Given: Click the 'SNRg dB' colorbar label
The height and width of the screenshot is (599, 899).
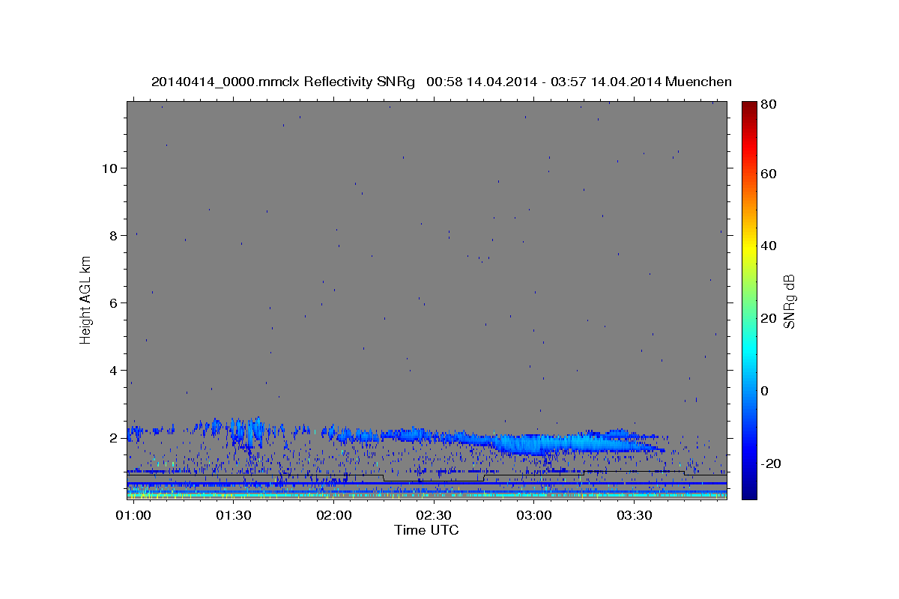Looking at the screenshot, I should click(x=789, y=300).
